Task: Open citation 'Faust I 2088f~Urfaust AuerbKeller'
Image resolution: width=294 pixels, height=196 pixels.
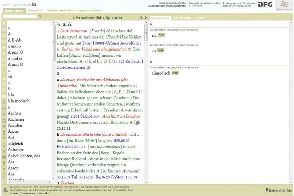Action: [112, 43]
